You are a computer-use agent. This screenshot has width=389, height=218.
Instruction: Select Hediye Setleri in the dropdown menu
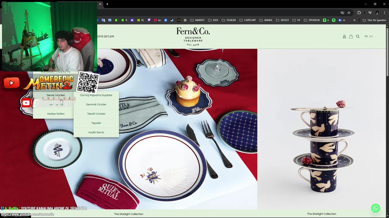tap(56, 114)
